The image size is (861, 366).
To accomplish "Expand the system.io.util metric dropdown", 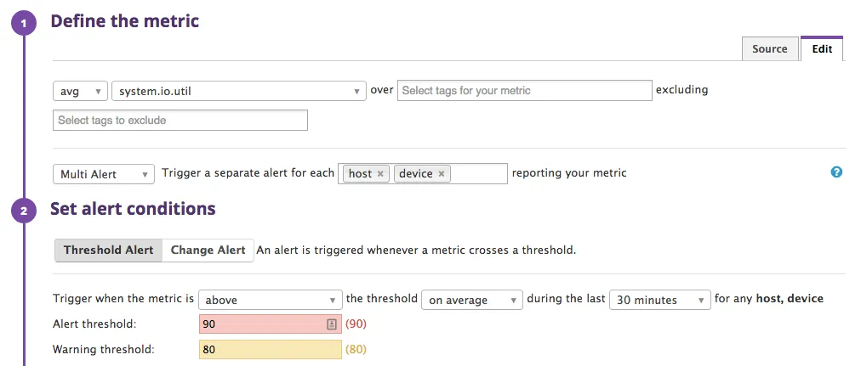I will tap(238, 91).
